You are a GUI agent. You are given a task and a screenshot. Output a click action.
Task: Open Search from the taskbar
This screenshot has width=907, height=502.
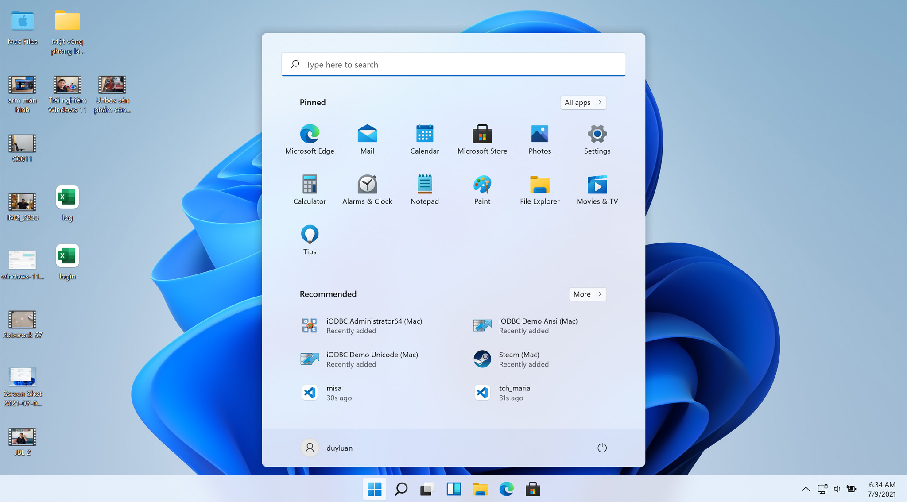tap(401, 489)
